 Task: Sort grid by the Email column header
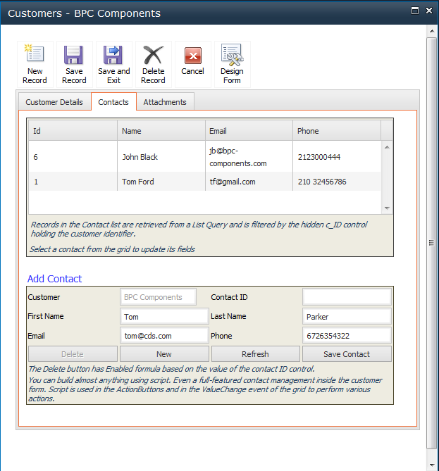point(249,131)
